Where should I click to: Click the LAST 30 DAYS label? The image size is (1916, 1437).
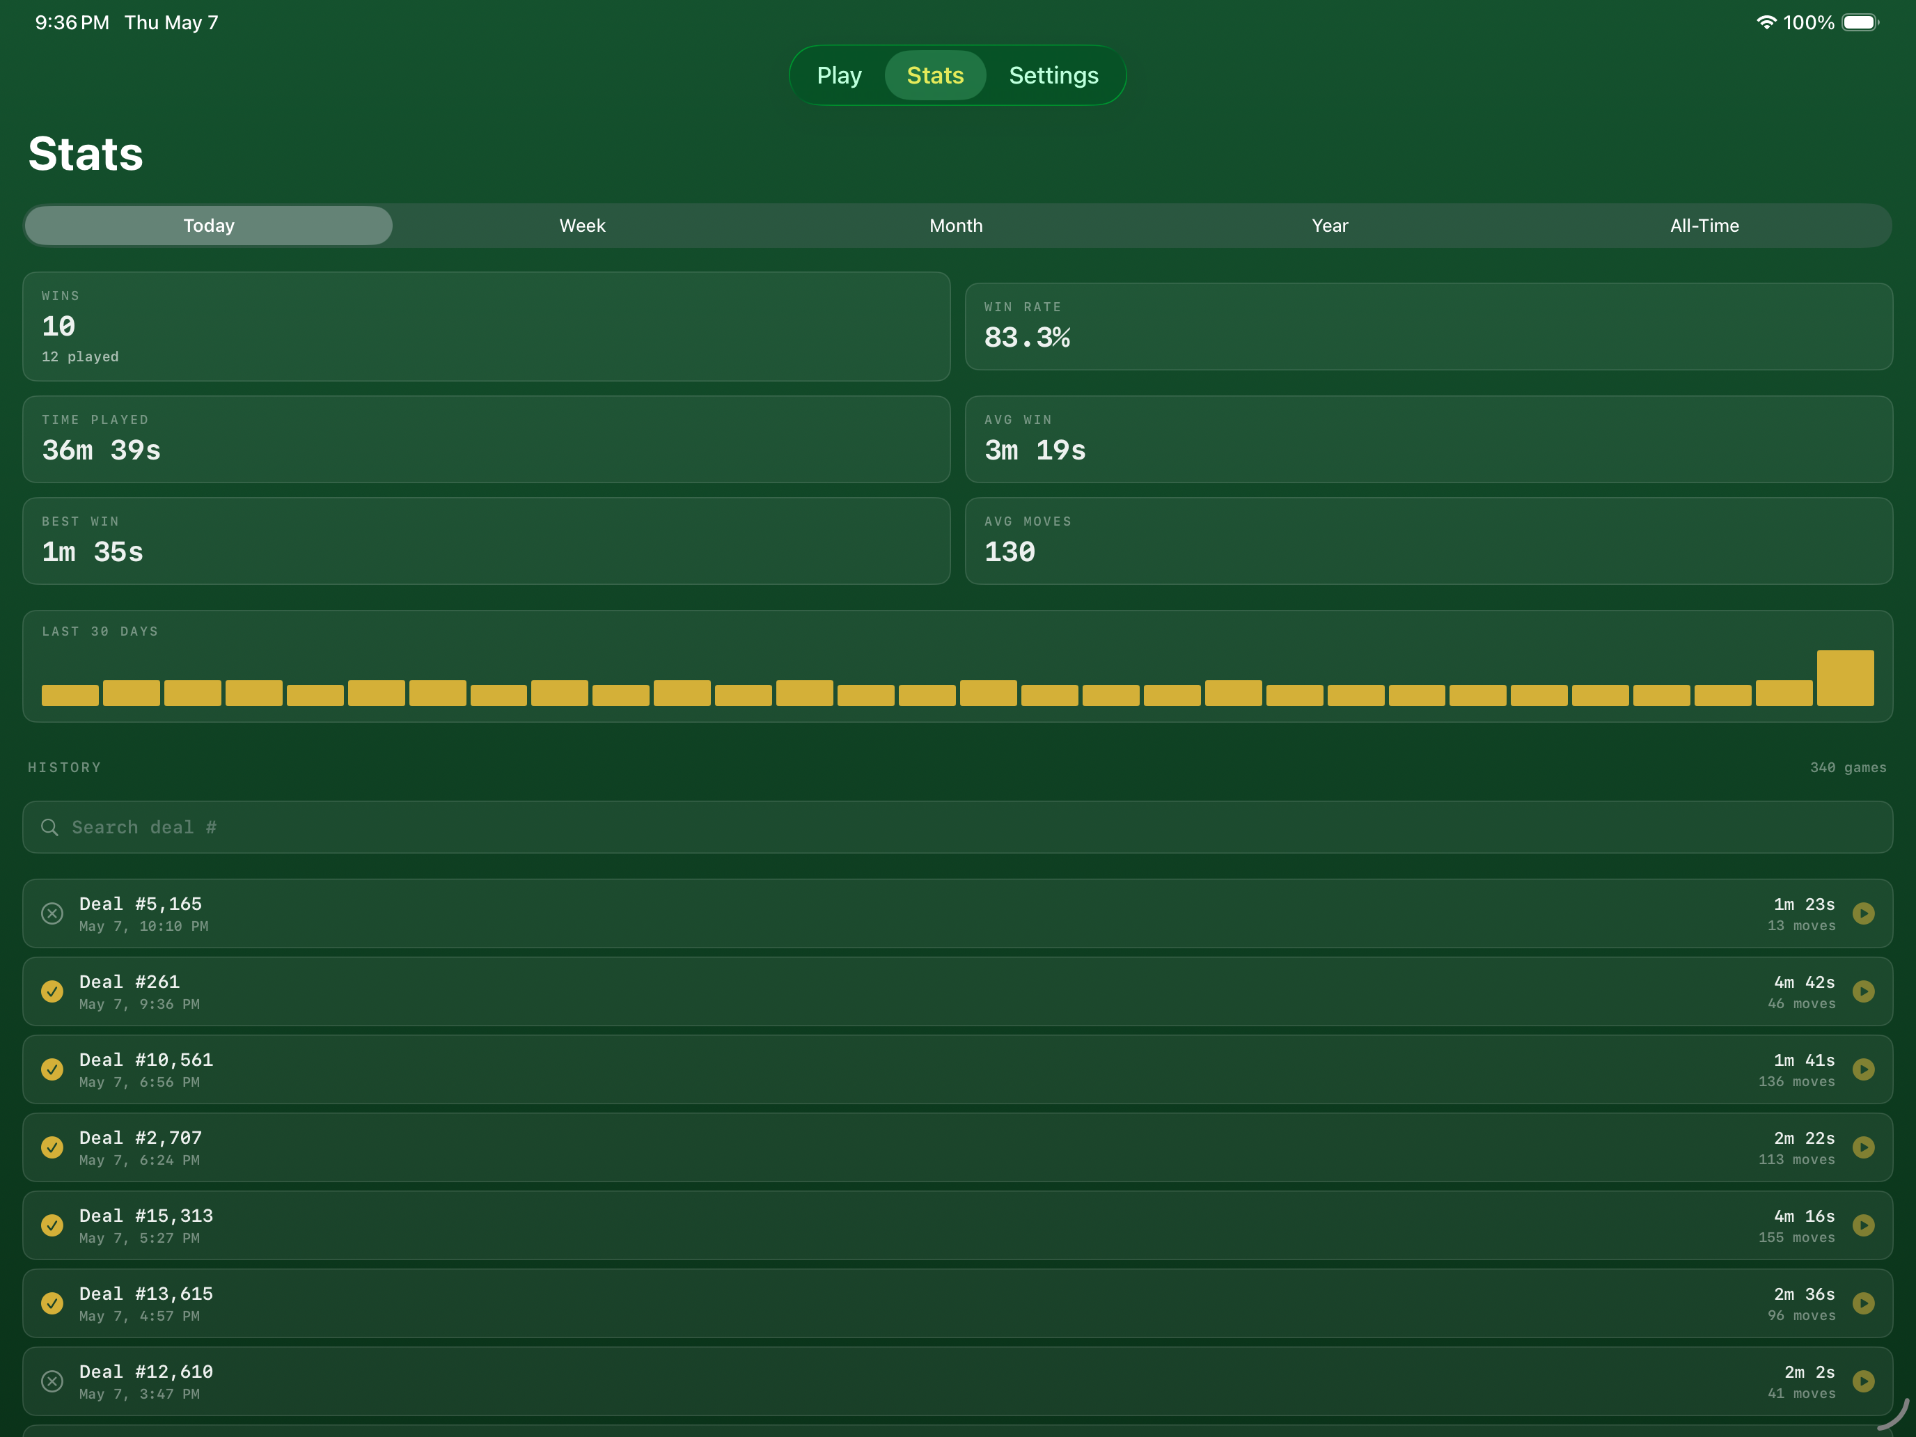100,631
